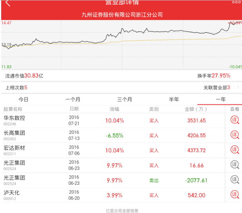Select date 2016 07-13 cell

coord(74,135)
